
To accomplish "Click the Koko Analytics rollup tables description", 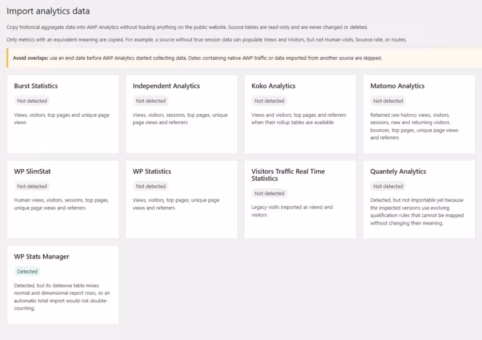I will coord(299,119).
